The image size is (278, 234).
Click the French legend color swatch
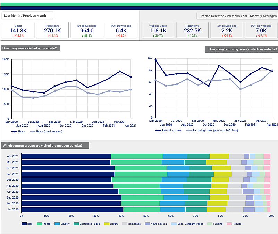(39, 224)
